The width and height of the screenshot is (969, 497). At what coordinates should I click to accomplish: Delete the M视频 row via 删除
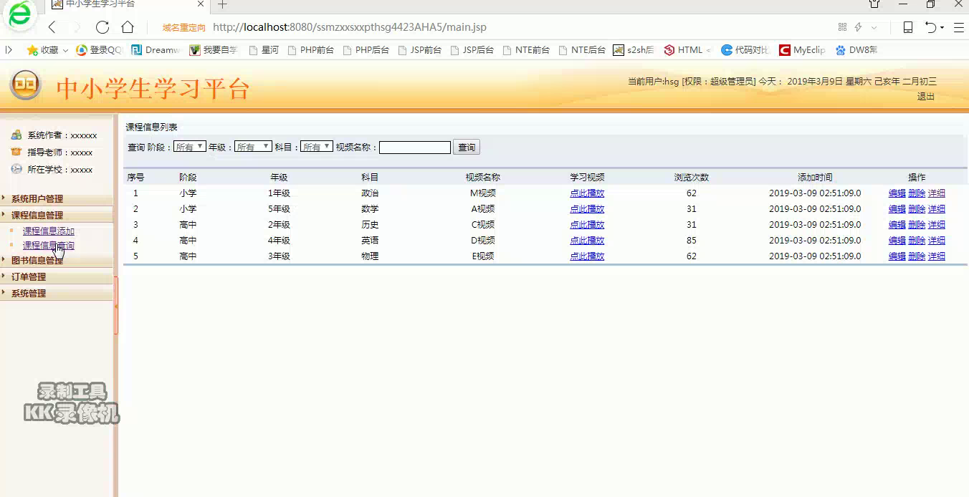[917, 193]
